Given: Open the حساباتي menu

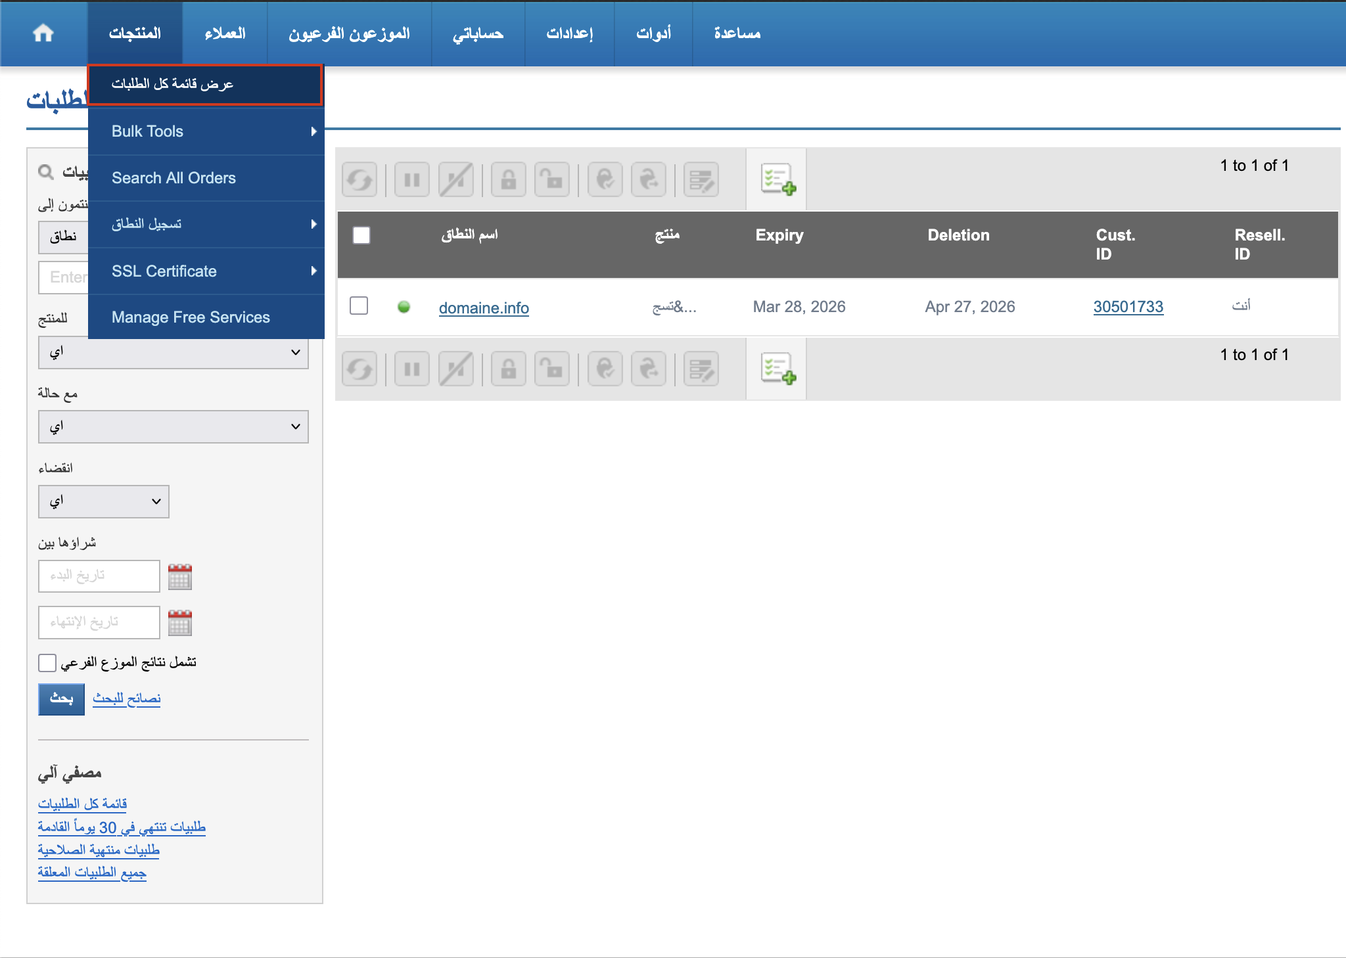Looking at the screenshot, I should (x=478, y=33).
